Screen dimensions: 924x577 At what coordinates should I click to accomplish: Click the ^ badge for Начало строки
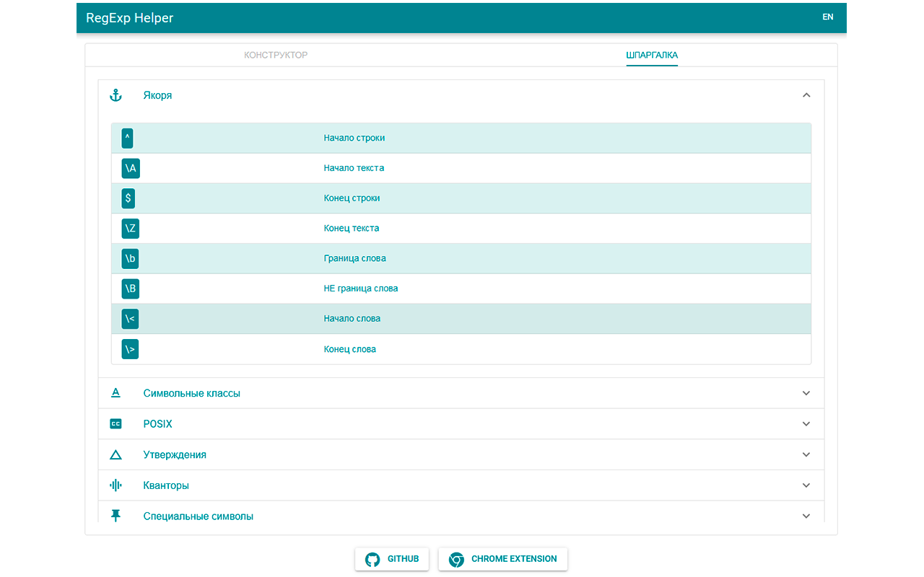coord(127,138)
